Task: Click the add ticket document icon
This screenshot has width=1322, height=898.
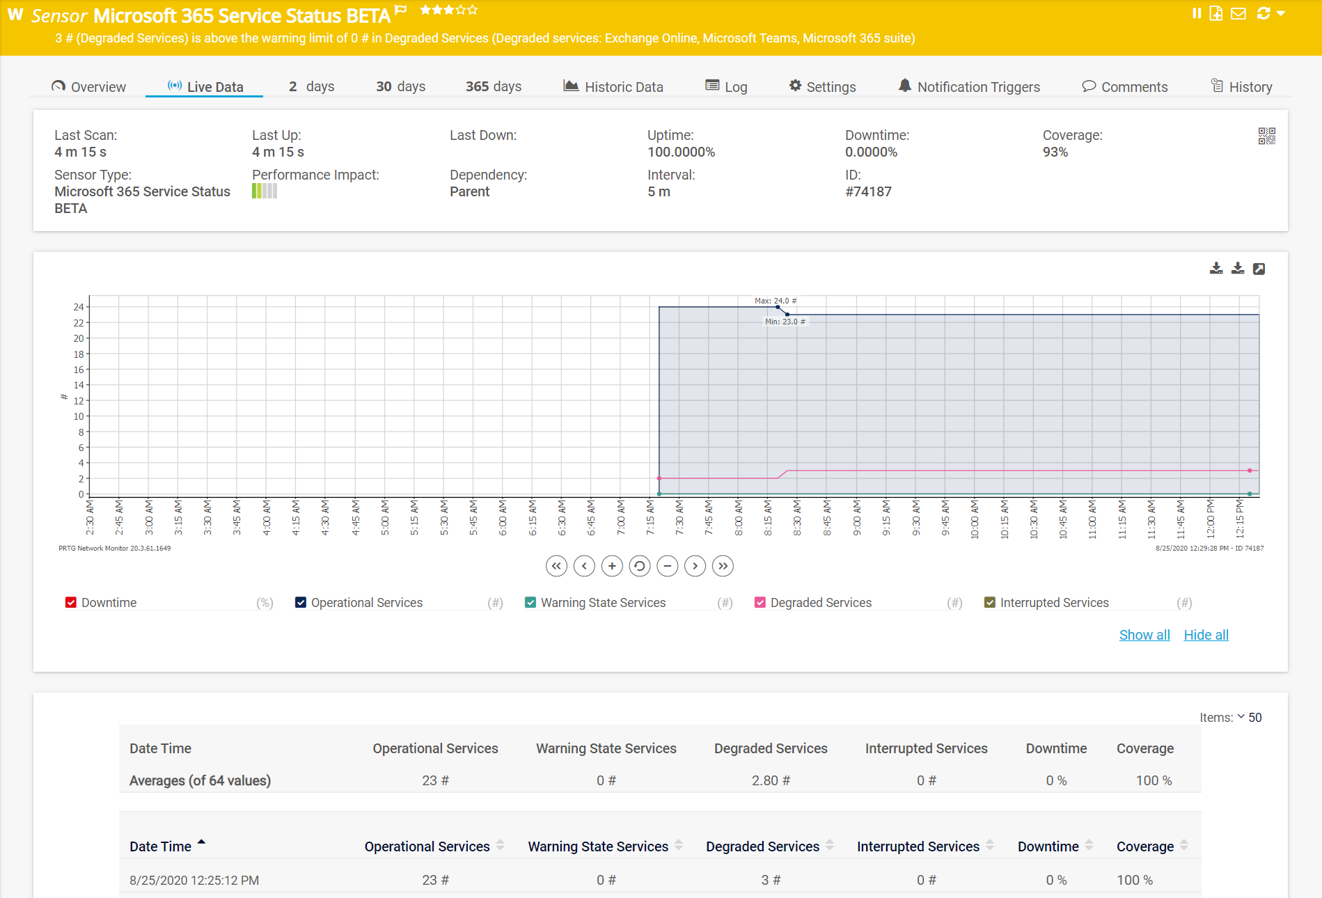Action: click(x=1216, y=13)
